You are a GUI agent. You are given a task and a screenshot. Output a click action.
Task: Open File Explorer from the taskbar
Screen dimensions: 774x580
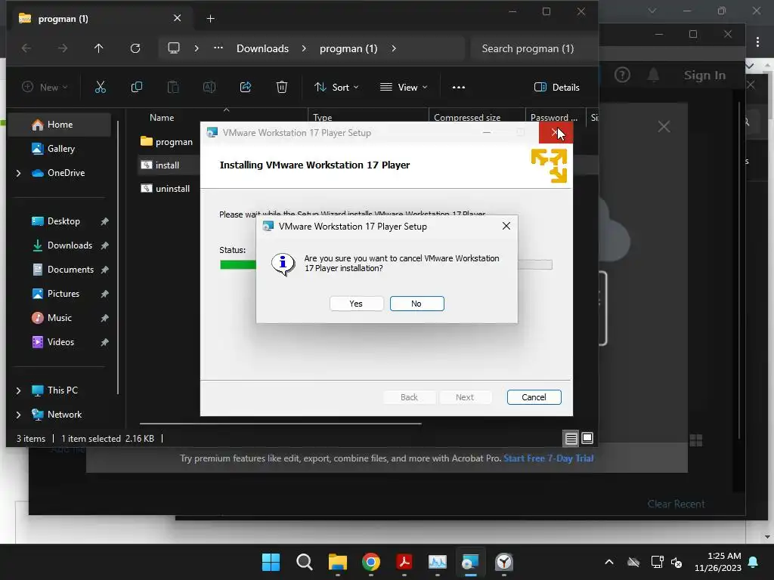coord(338,562)
